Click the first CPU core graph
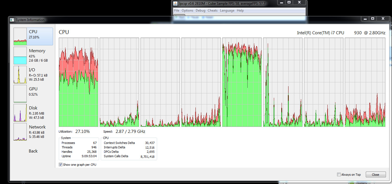Screen dimensions: 392x184 pyautogui.click(x=78, y=82)
